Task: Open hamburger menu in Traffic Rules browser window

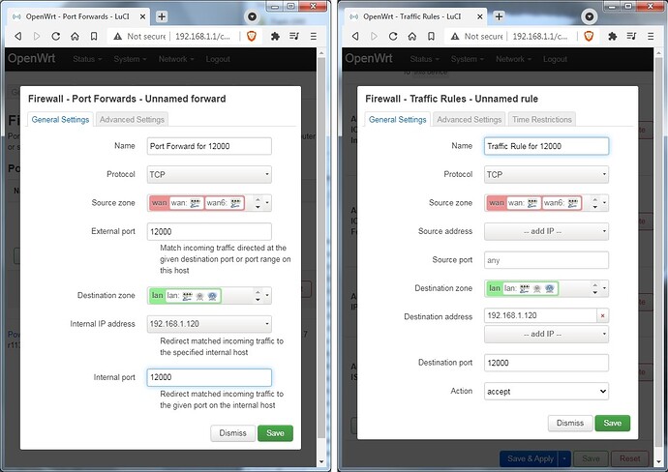Action: [x=651, y=36]
